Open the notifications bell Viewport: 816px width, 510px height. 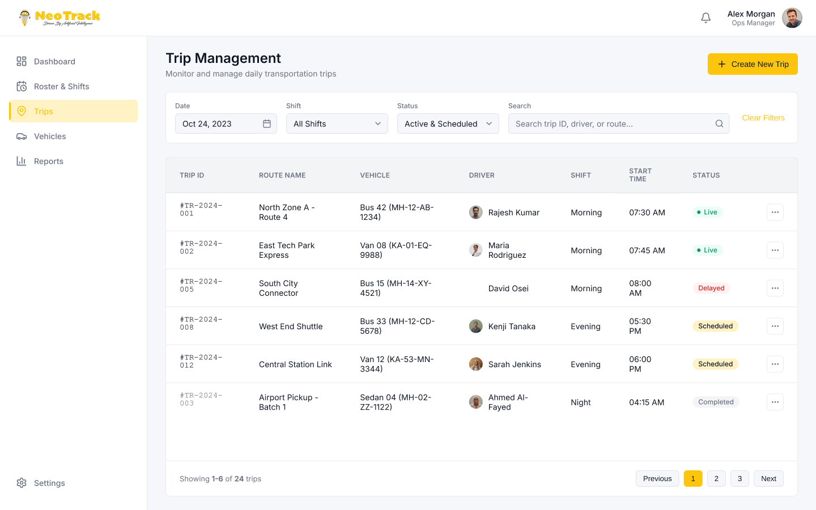coord(705,18)
